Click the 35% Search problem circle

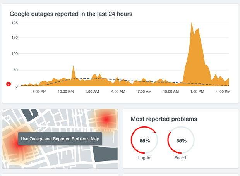pos(181,140)
